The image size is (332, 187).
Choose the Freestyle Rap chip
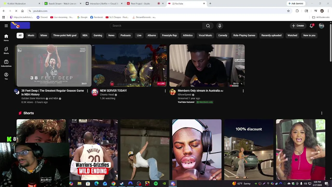click(169, 35)
